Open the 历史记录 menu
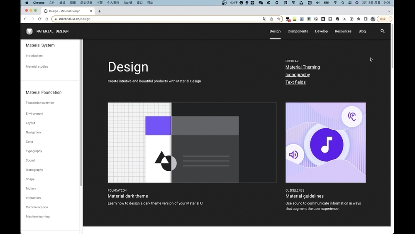This screenshot has height=234, width=415. [86, 2]
